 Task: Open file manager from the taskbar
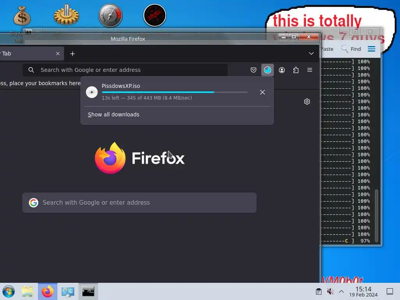[x=27, y=291]
